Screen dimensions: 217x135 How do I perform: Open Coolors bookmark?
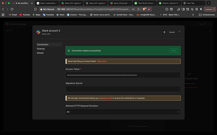77,15
